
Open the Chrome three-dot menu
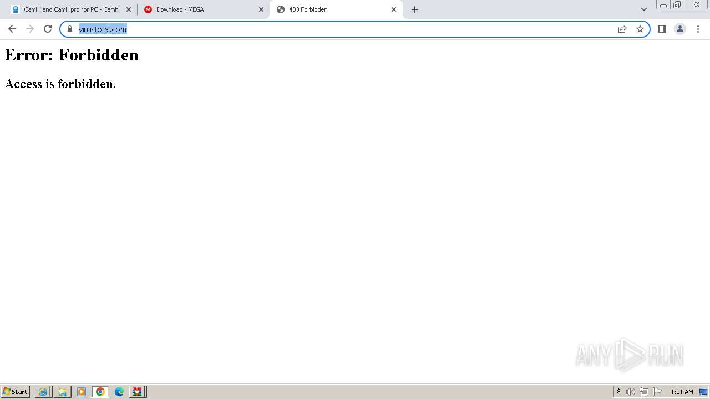point(698,29)
